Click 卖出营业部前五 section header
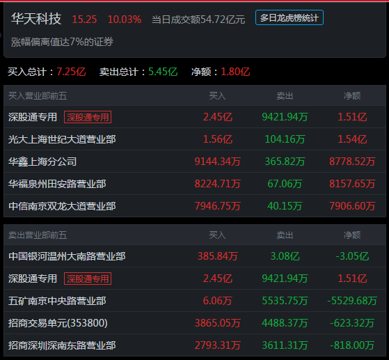 point(38,235)
